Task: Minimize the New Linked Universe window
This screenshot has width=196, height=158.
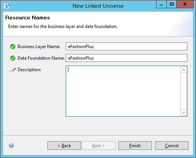Action: pos(161,4)
